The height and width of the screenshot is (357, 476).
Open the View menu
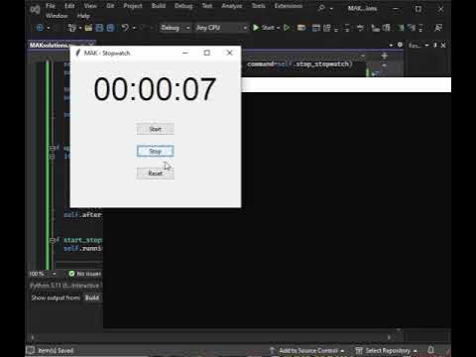click(x=90, y=6)
